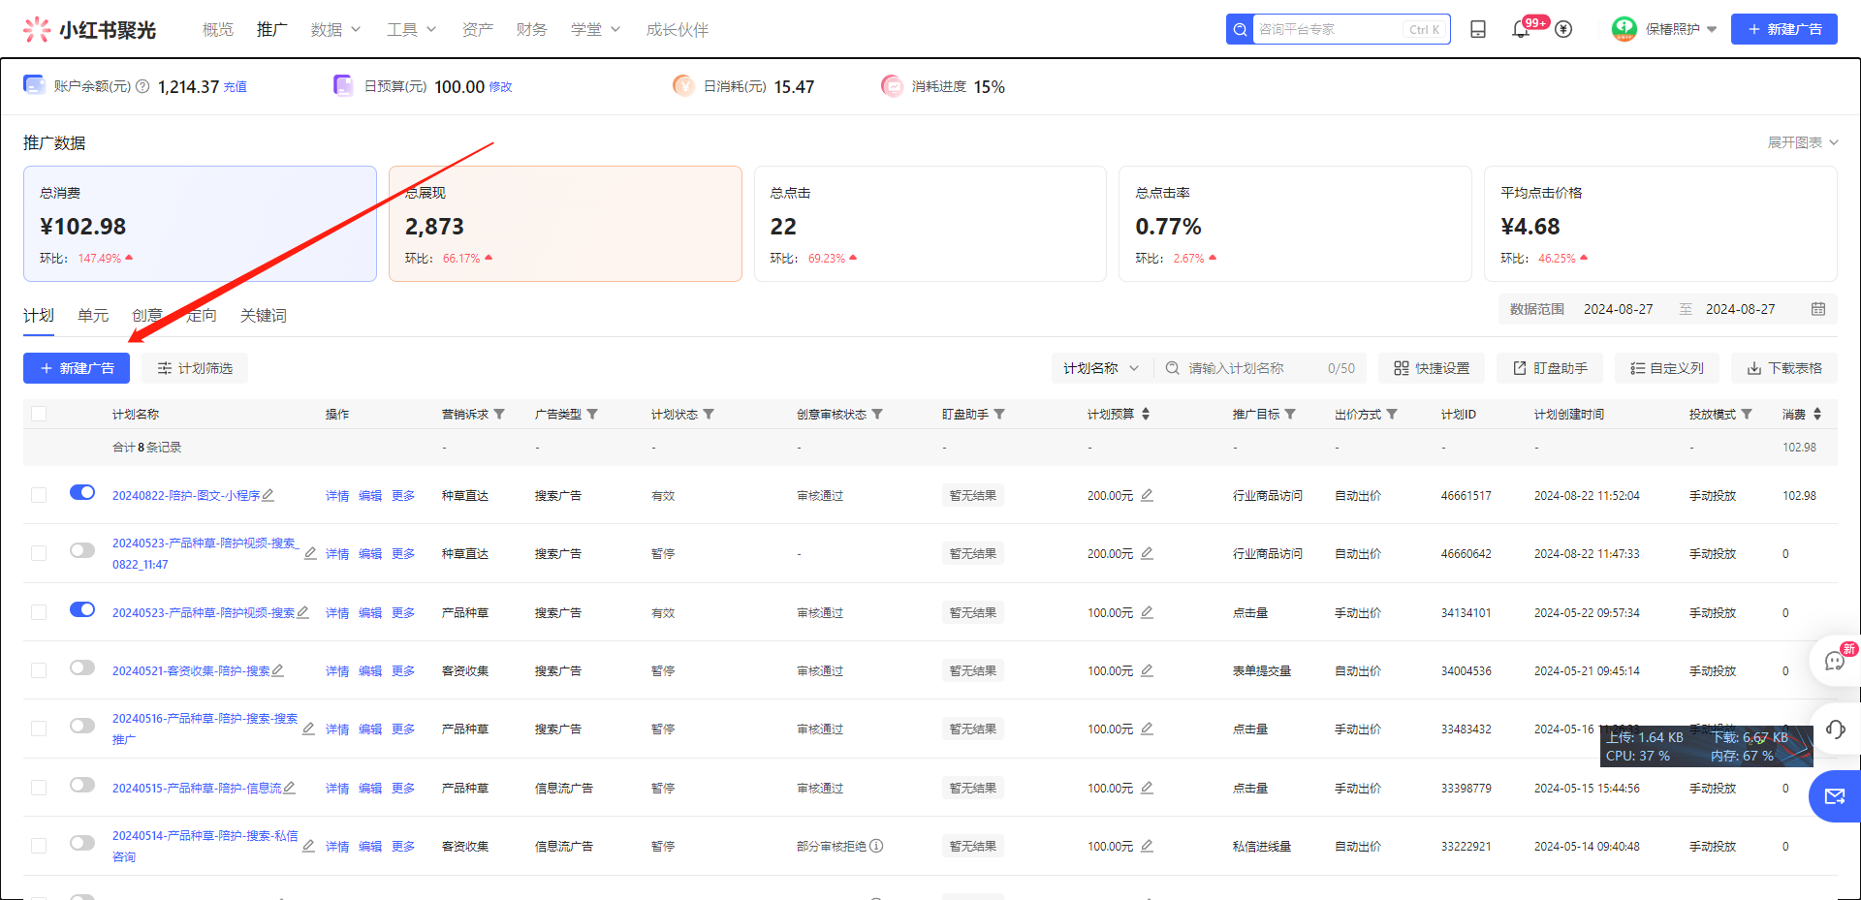
Task: Enable plan 20240521-客资收集-陪护-搜索
Action: [82, 667]
